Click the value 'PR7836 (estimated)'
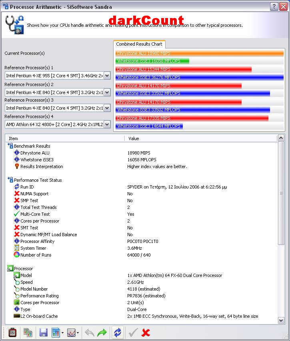Image resolution: width=290 pixels, height=341 pixels. coord(146,296)
